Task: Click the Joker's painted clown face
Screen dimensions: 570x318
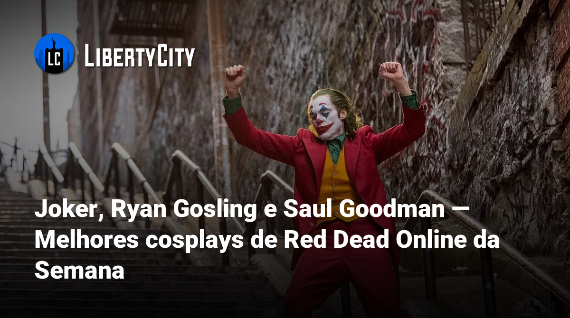Action: pos(325,116)
